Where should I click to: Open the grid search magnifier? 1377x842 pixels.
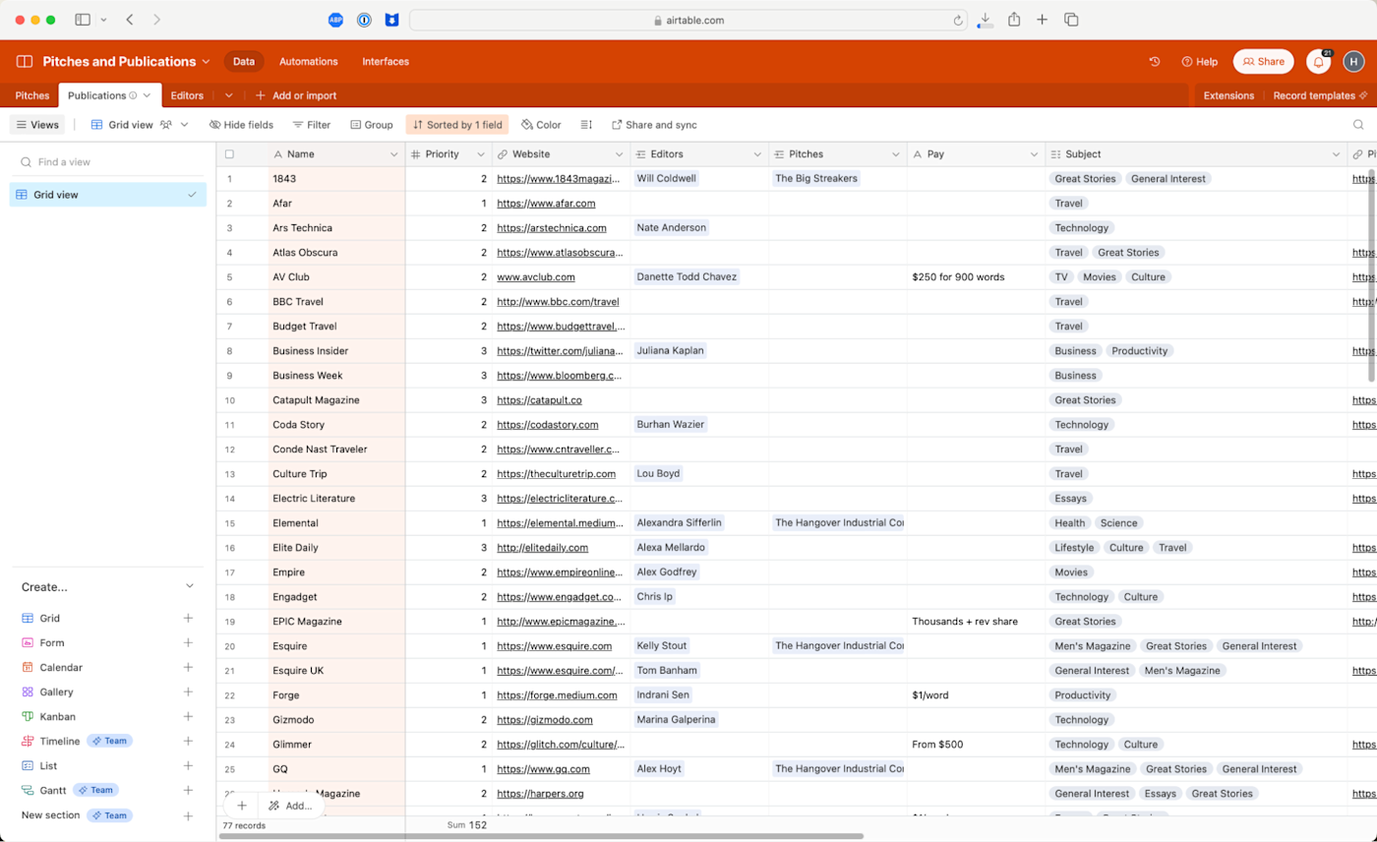pos(1358,125)
